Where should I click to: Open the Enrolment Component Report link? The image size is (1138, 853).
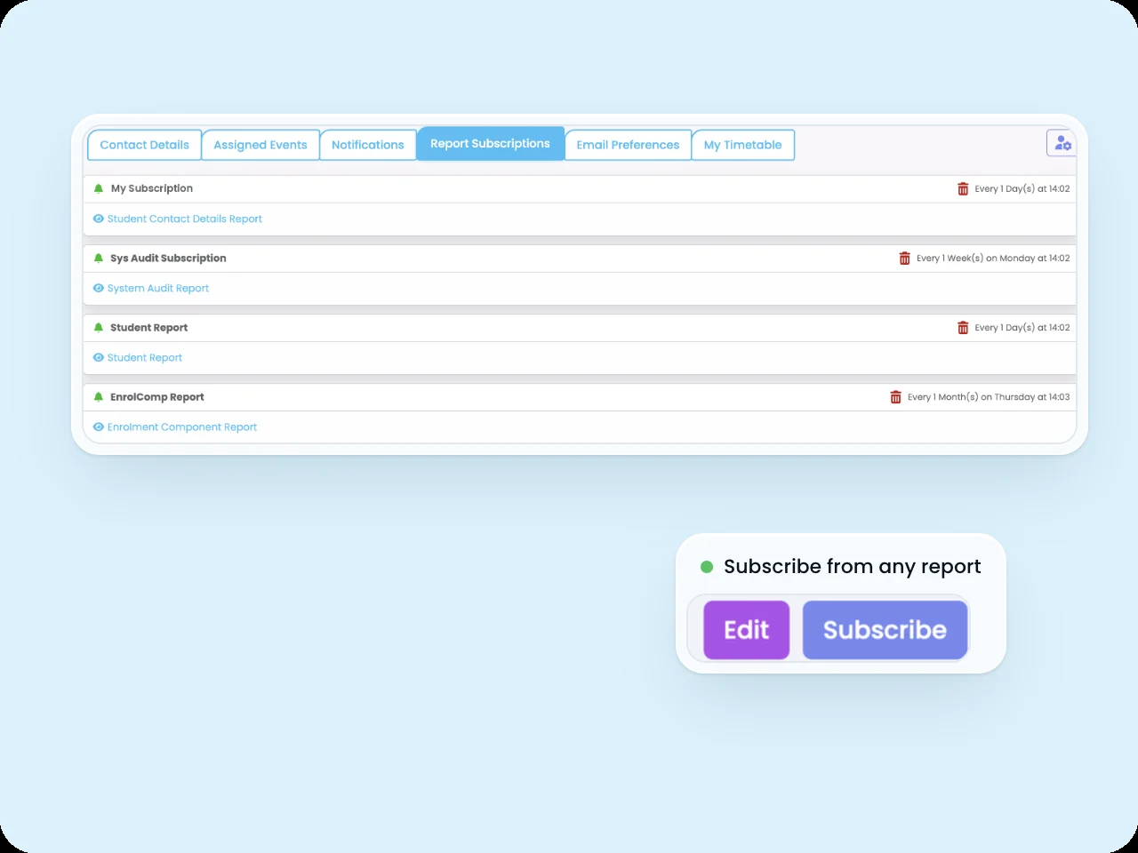(182, 426)
